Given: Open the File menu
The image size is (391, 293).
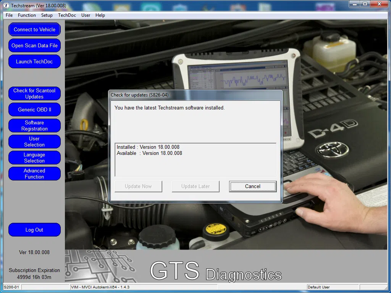Looking at the screenshot, I should tap(9, 15).
